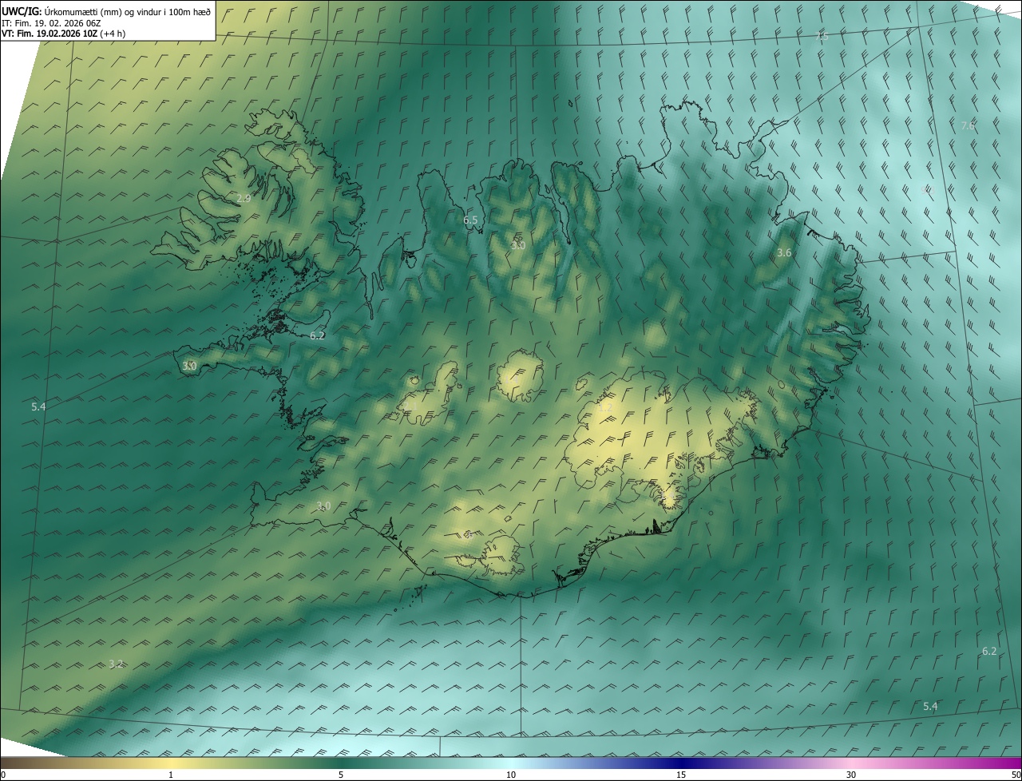Click the 6.5 value label on the map
This screenshot has height=781, width=1022.
470,220
